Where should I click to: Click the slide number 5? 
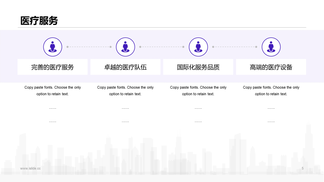point(302,168)
